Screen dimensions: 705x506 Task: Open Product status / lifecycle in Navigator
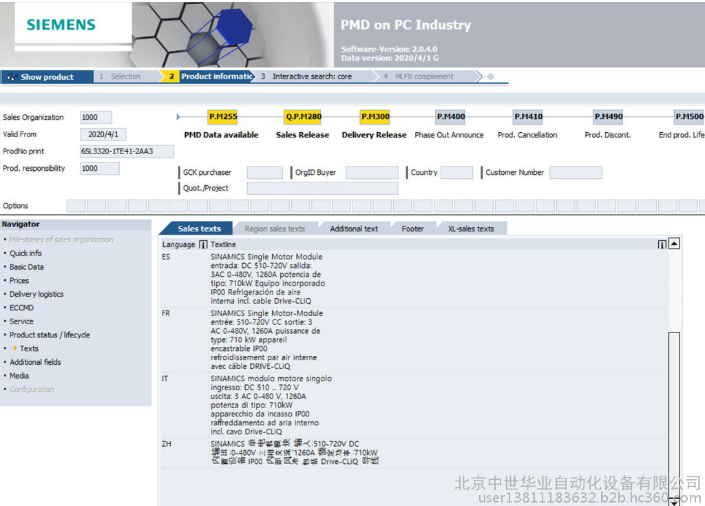pos(50,335)
